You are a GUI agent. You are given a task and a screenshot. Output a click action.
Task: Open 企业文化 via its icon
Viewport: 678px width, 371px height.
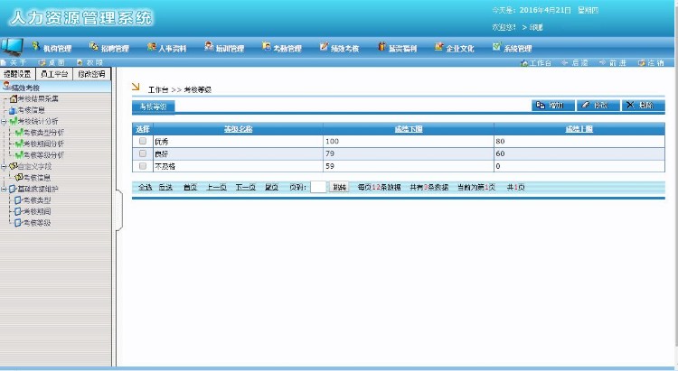pyautogui.click(x=438, y=47)
